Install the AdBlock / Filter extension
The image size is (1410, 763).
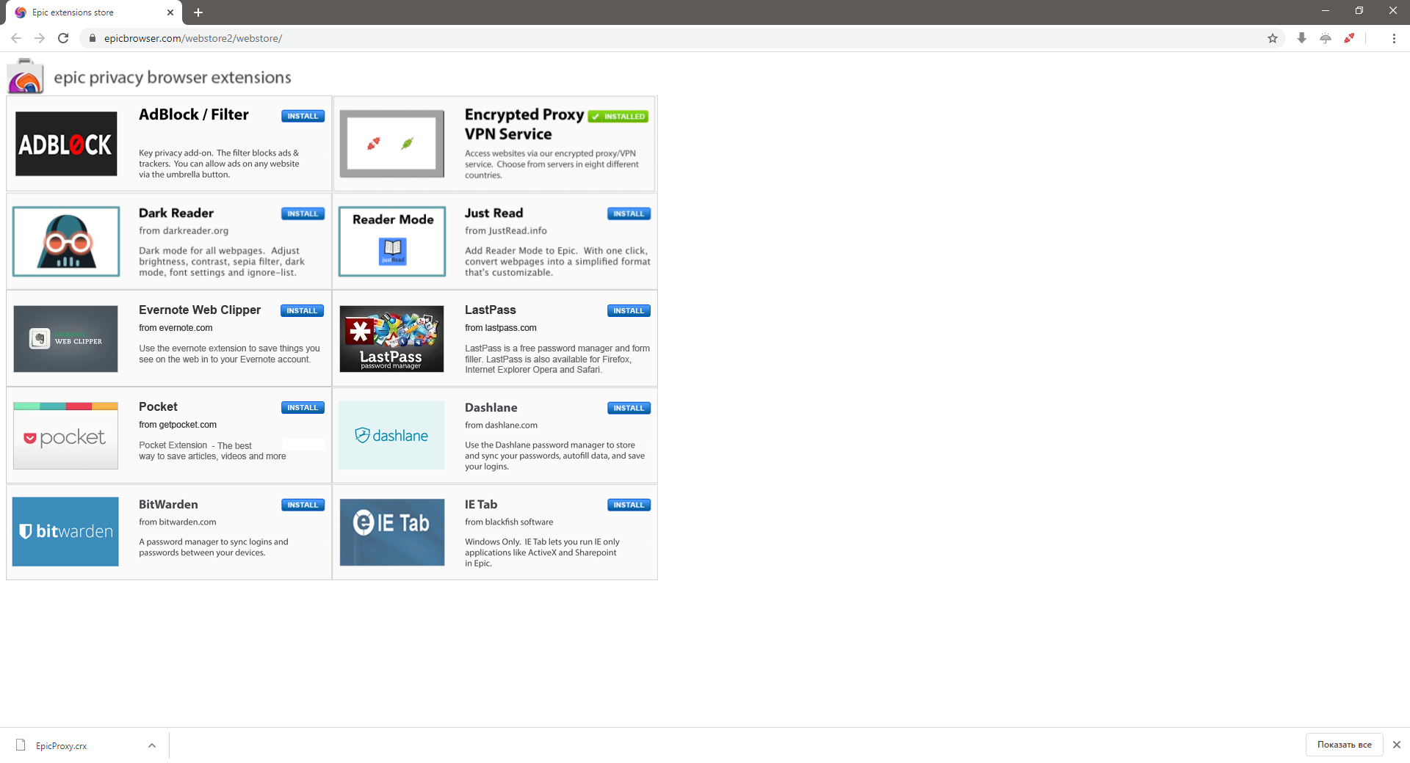(x=303, y=116)
